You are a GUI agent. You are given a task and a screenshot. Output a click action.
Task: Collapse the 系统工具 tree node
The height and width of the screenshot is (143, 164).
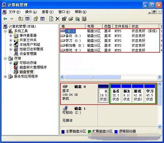(5, 31)
